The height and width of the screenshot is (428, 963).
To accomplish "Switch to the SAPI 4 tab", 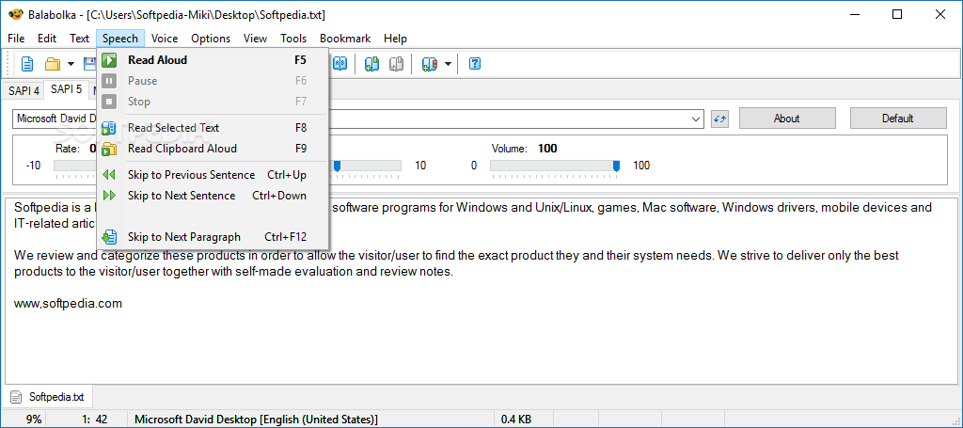I will pyautogui.click(x=24, y=91).
